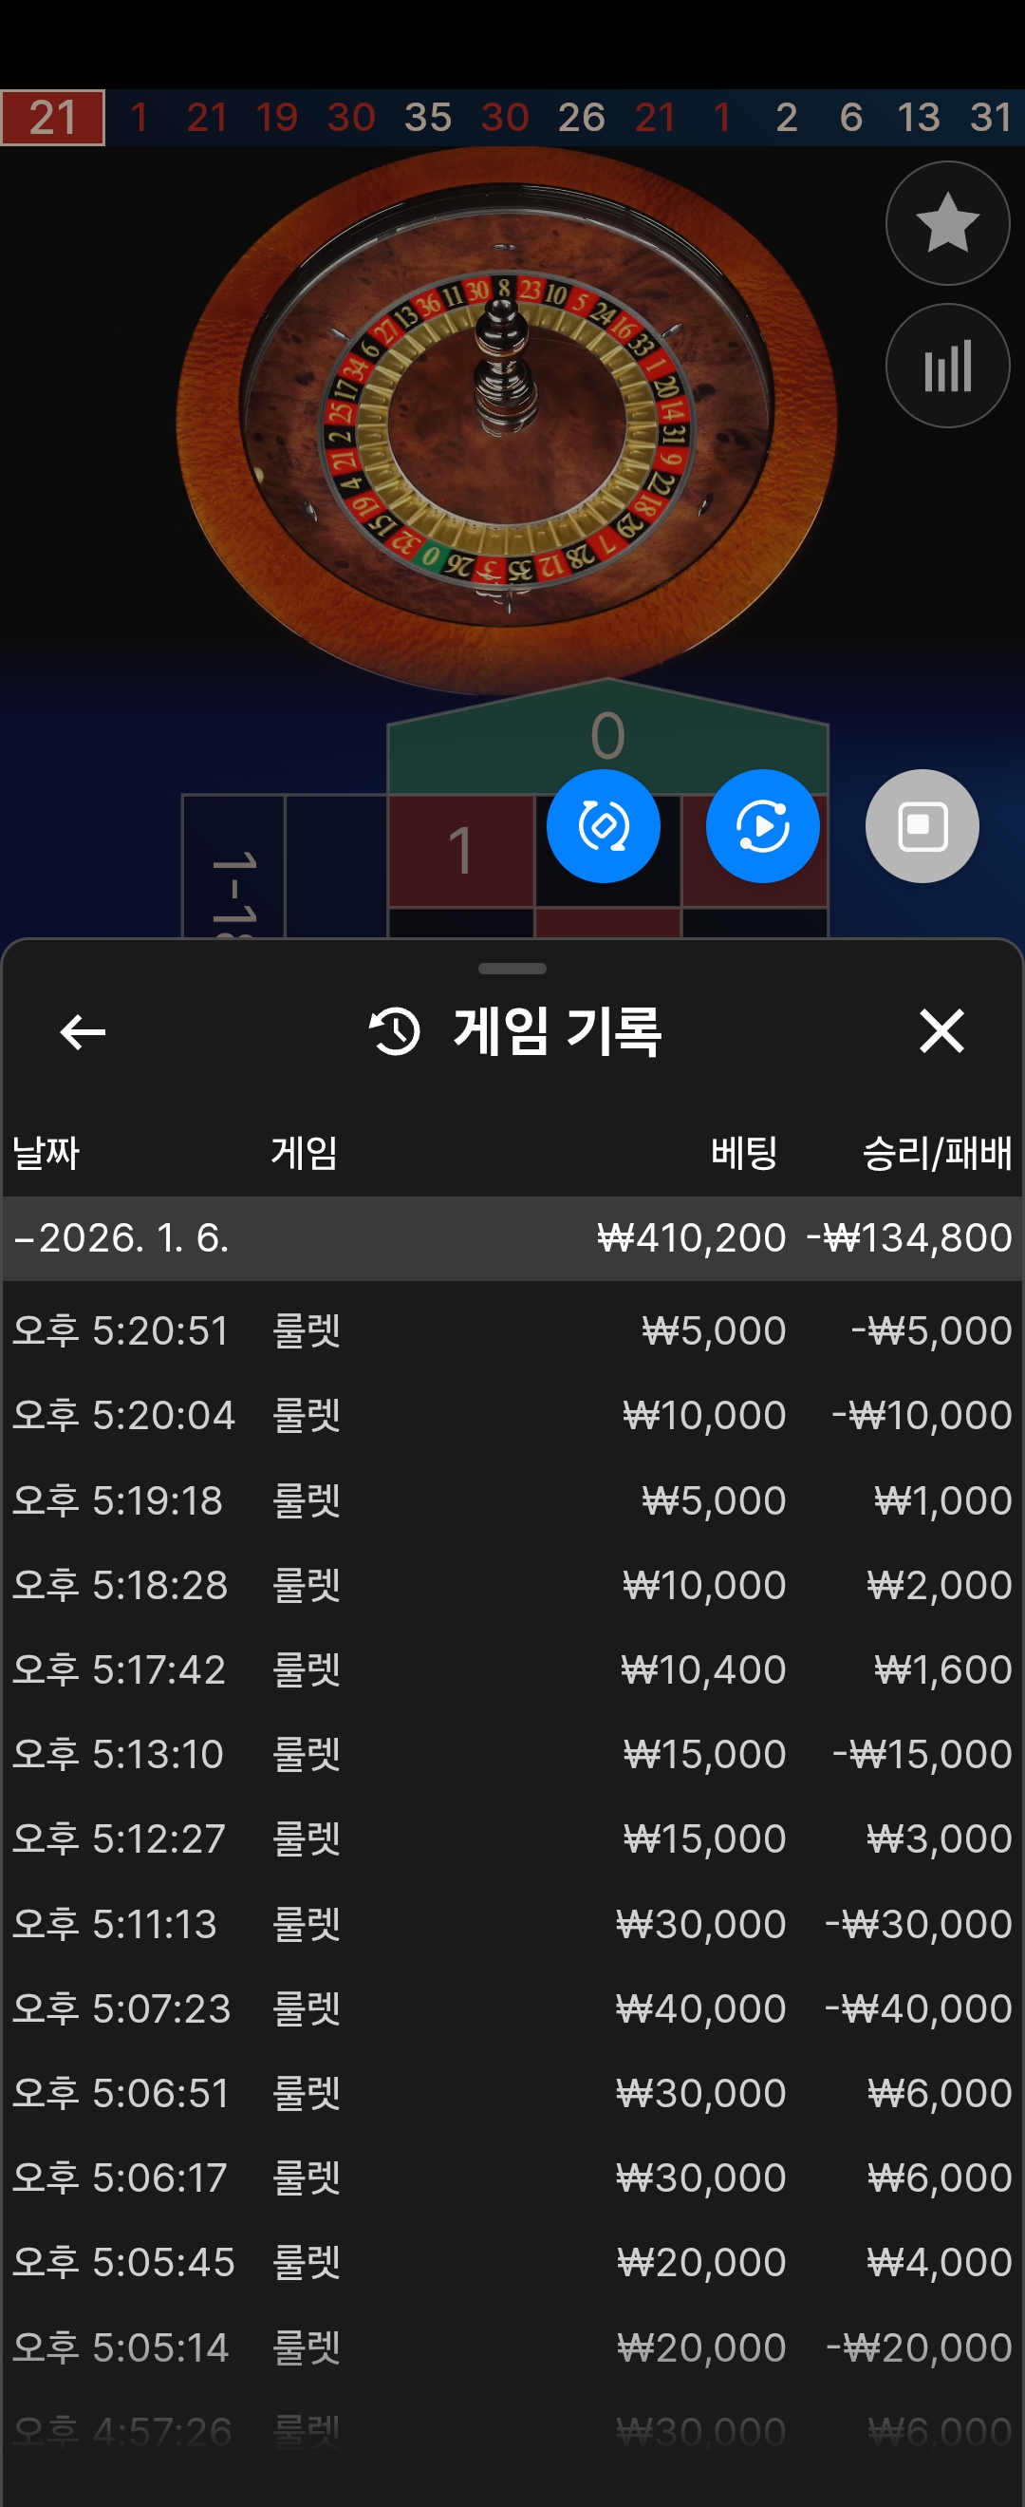Select the 오후 5:11:13 roulette entry
Image resolution: width=1025 pixels, height=2507 pixels.
512,1923
